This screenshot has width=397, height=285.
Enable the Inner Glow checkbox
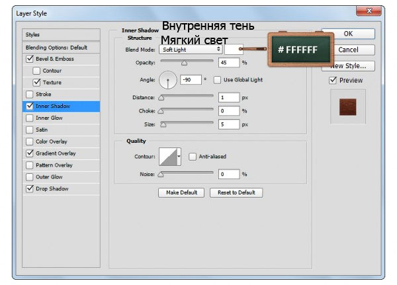30,118
